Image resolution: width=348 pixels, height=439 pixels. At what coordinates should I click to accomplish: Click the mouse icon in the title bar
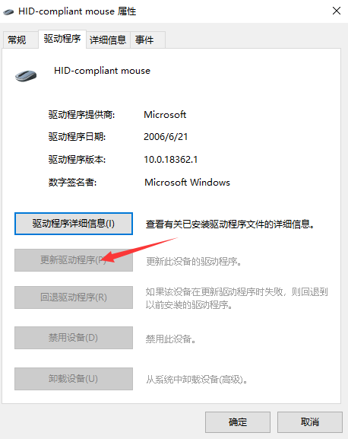8,11
